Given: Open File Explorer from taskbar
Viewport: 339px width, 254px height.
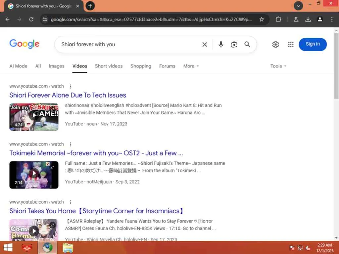Looking at the screenshot, I should pyautogui.click(x=68, y=248).
